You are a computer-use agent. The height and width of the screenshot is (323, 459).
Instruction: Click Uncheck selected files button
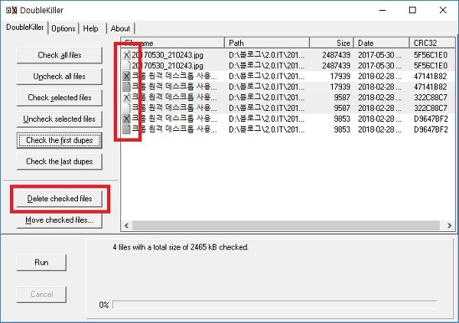pyautogui.click(x=60, y=119)
